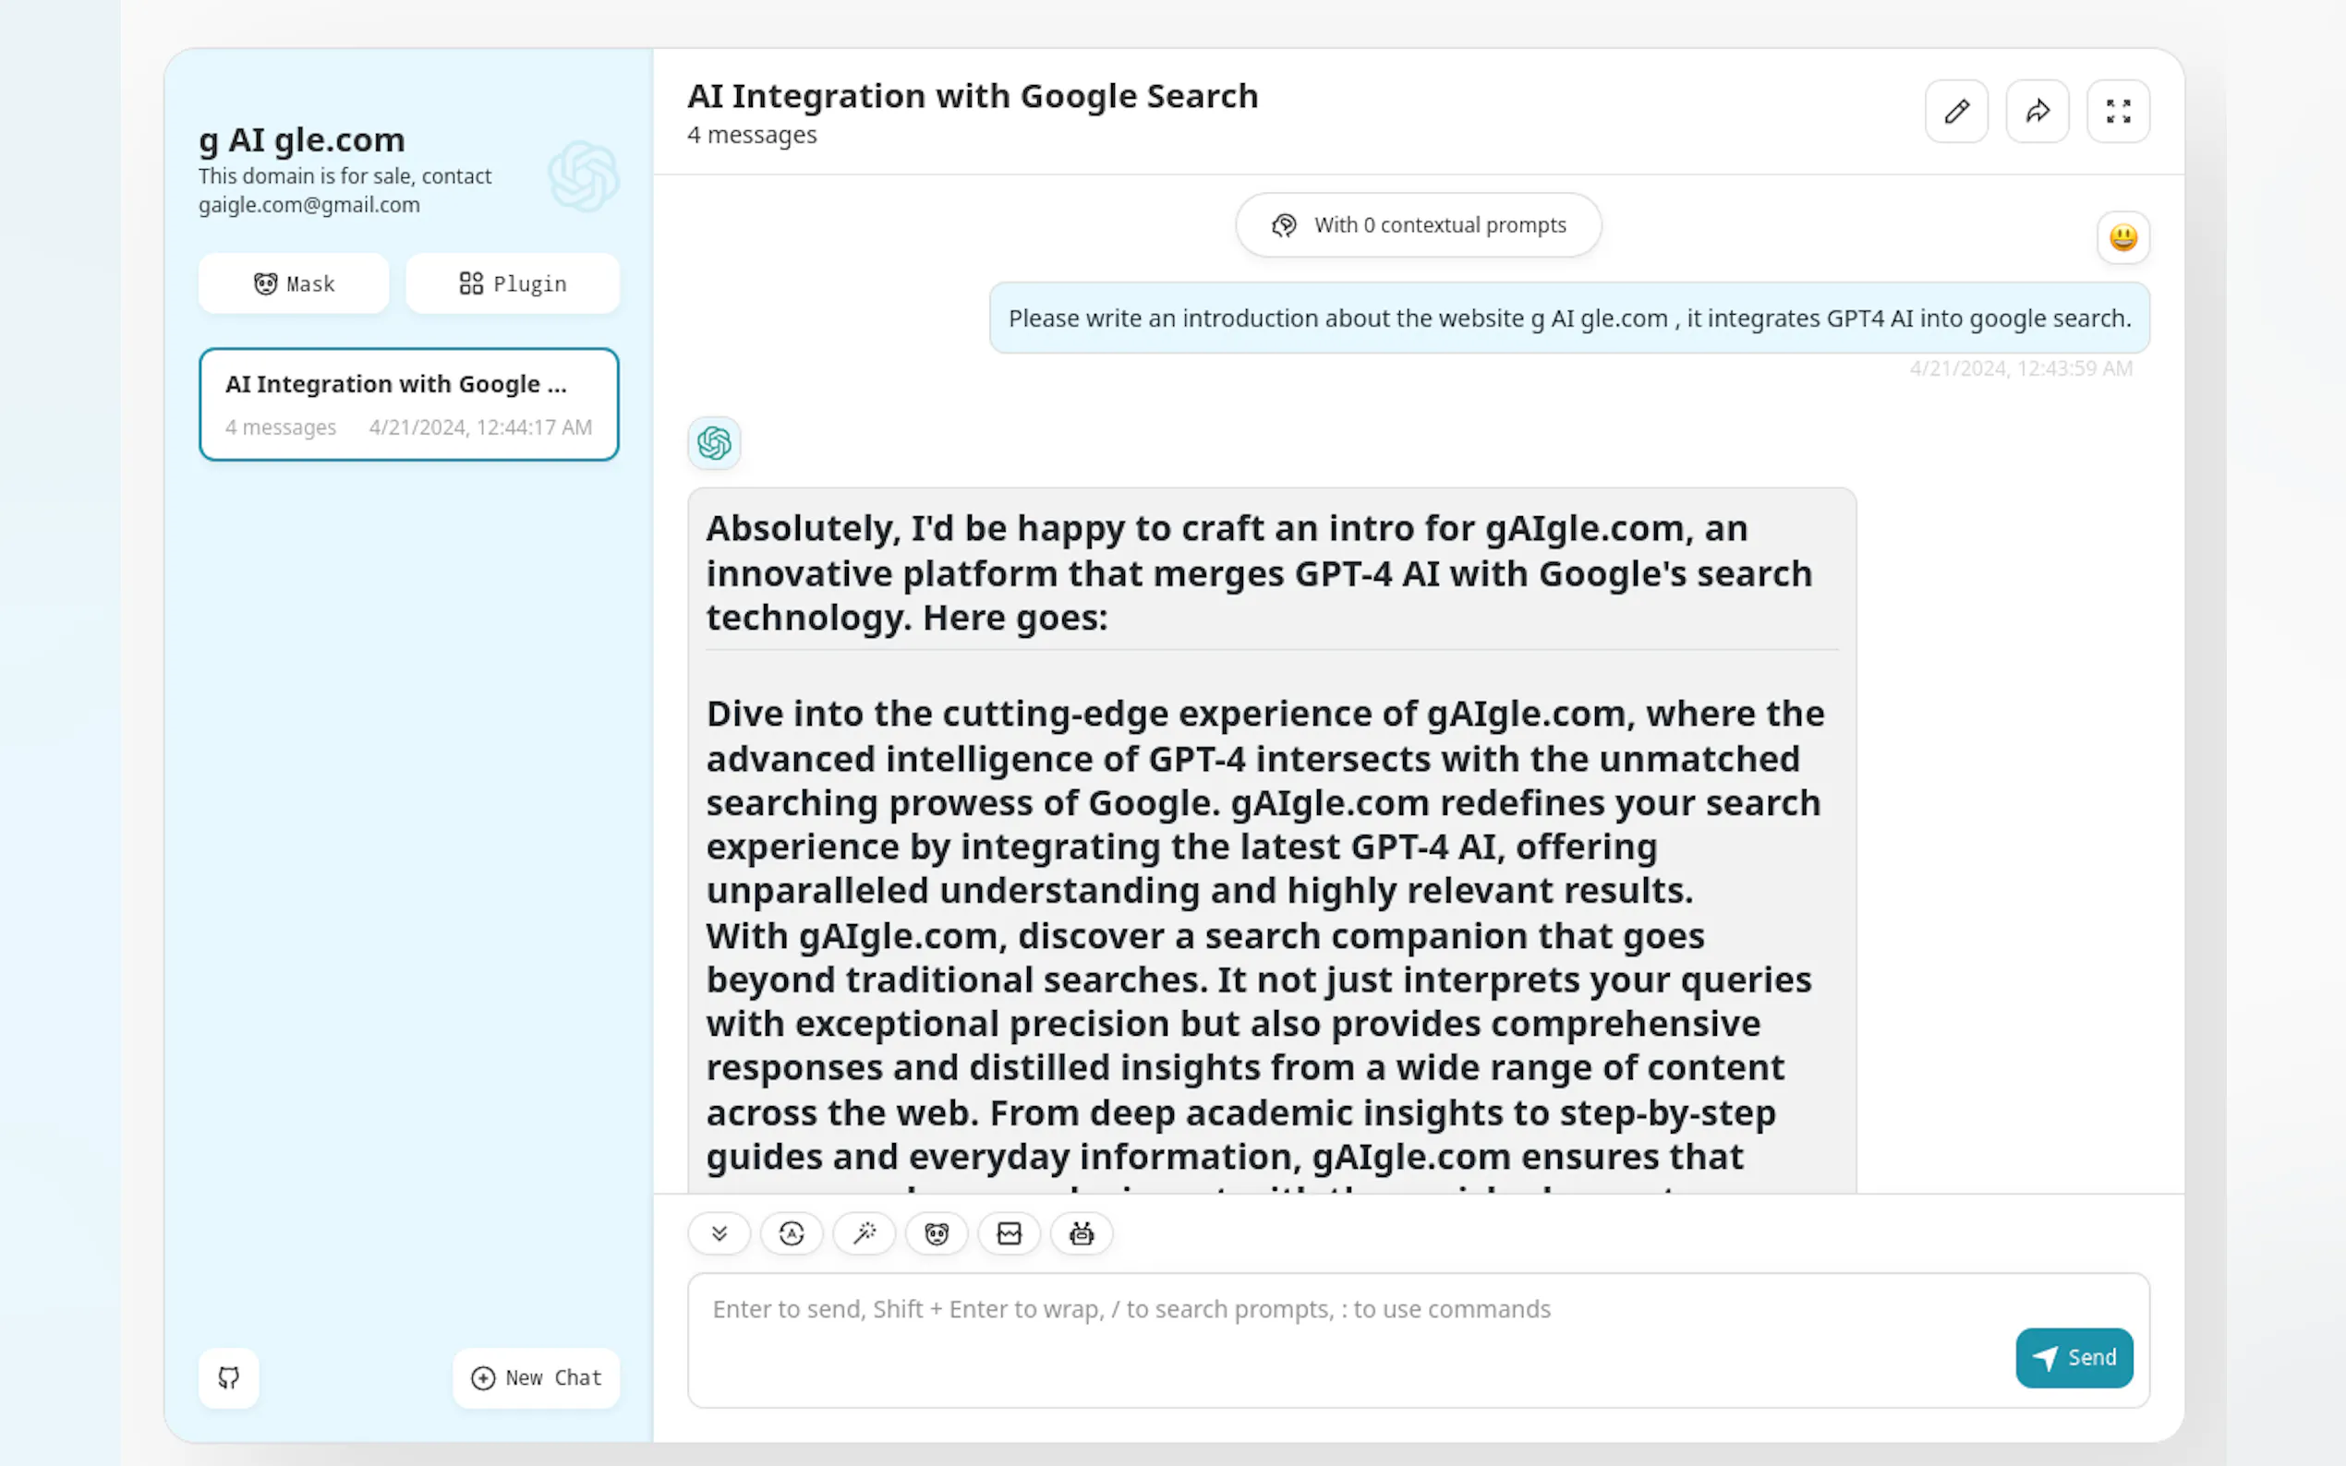2346x1466 pixels.
Task: Click the smiley emoji user avatar
Action: click(x=2122, y=237)
